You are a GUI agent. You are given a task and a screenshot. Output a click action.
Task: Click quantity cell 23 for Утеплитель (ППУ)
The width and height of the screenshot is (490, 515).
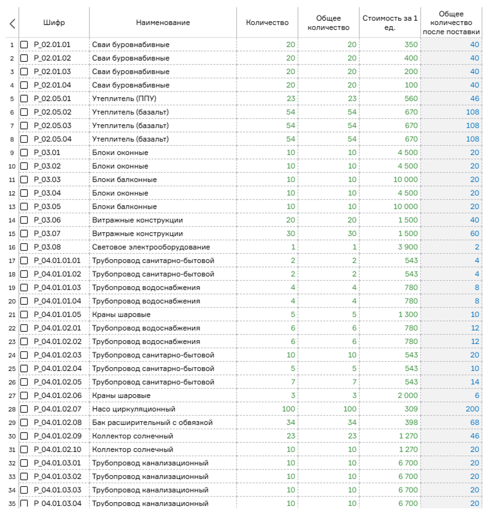[x=290, y=99]
